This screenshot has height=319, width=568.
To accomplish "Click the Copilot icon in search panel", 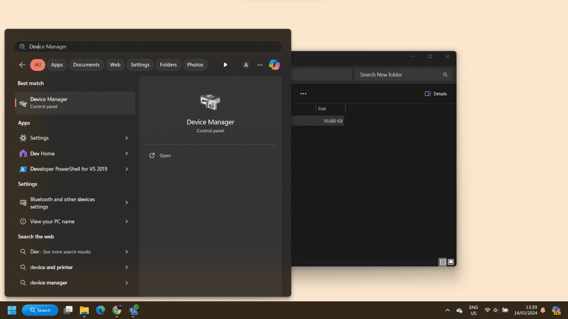I will 274,65.
